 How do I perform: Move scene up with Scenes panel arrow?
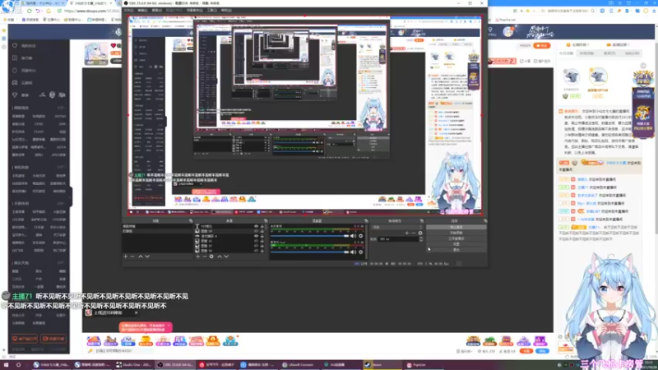pos(140,257)
